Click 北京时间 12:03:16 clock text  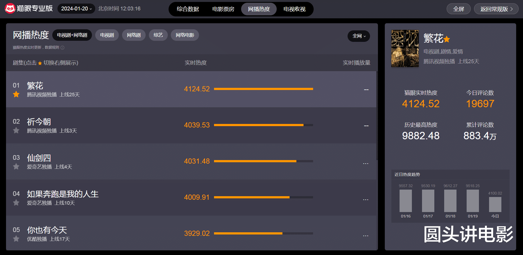coord(119,9)
